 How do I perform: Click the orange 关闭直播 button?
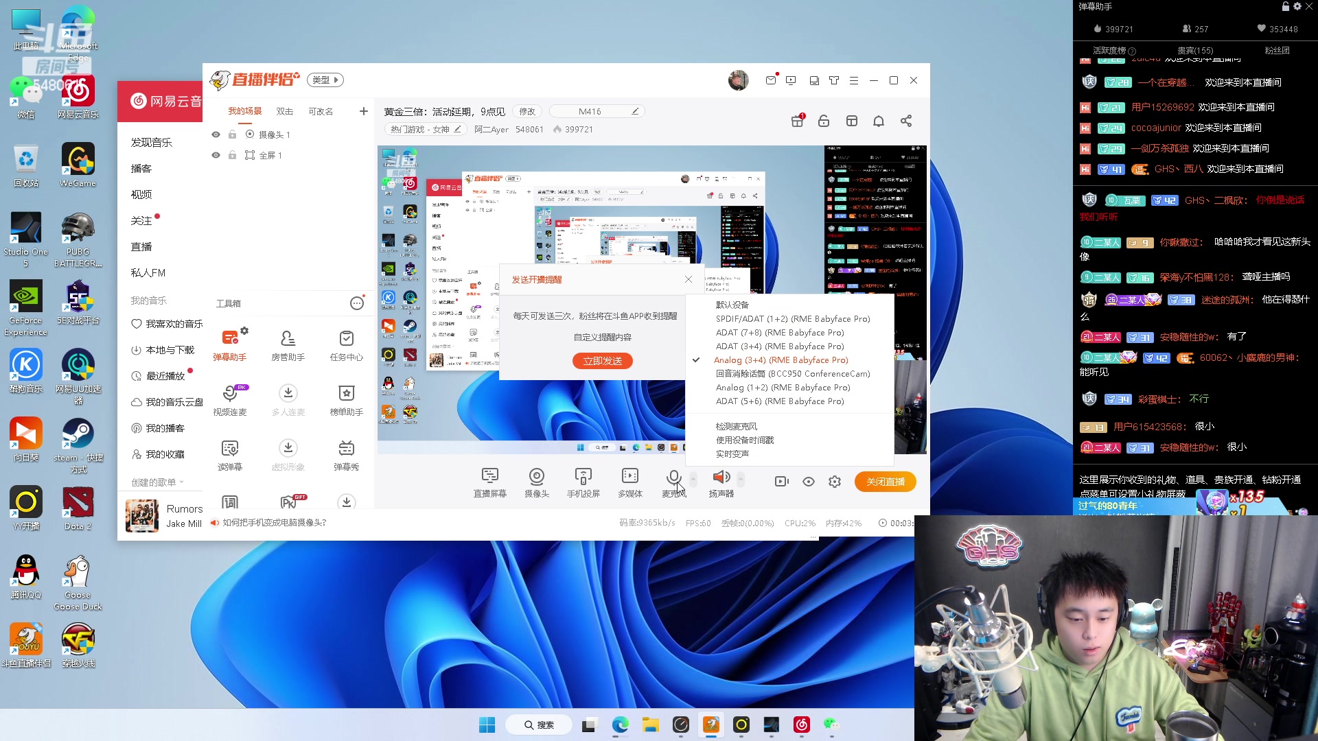pyautogui.click(x=886, y=482)
